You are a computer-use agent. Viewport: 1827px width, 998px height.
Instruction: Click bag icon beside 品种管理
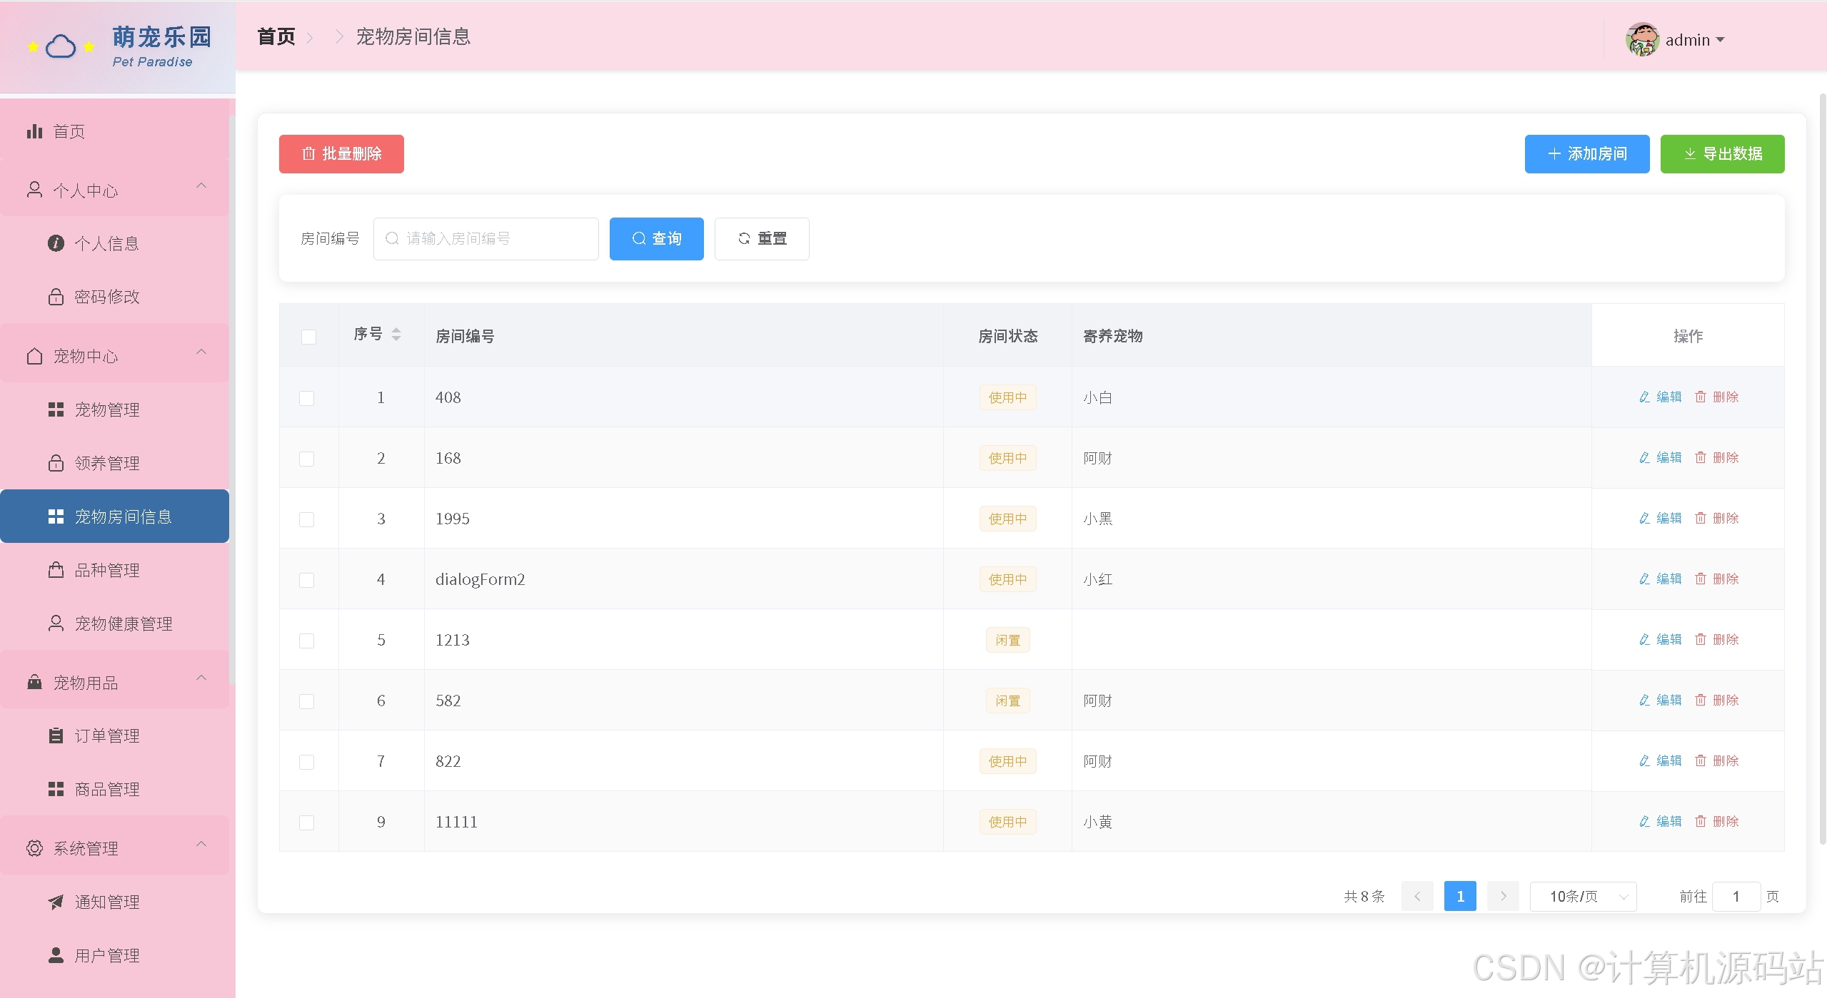point(56,570)
